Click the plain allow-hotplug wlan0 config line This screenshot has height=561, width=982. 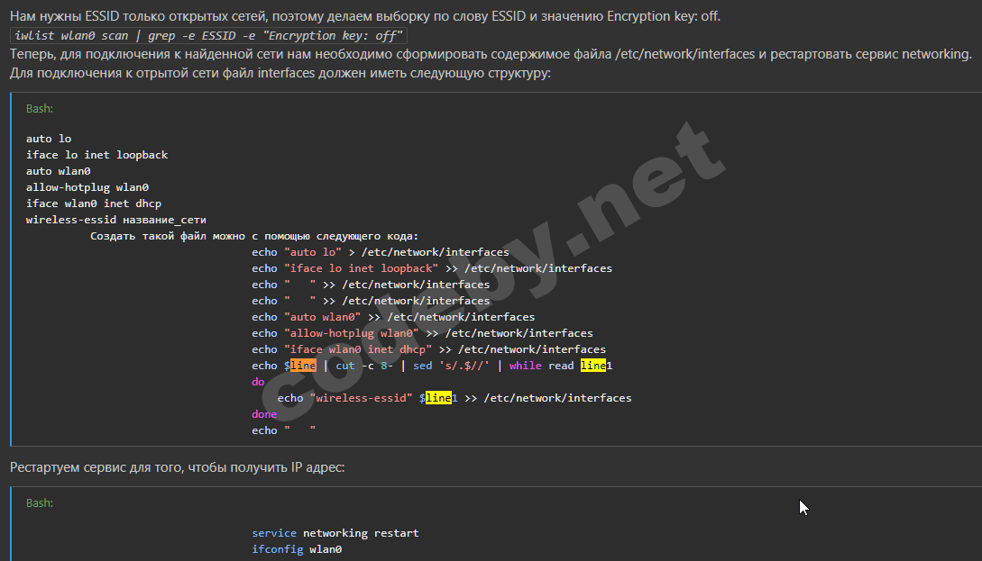click(x=87, y=187)
